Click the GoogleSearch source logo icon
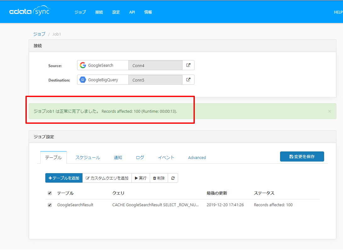 click(83, 65)
